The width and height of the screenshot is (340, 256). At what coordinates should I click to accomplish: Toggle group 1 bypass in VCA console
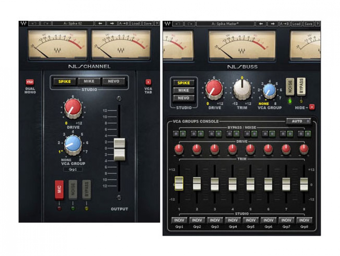pyautogui.click(x=176, y=133)
